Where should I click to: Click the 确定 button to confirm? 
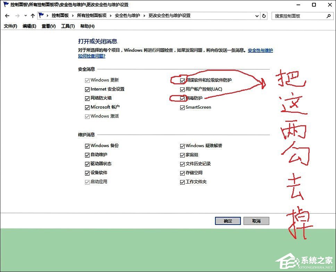pyautogui.click(x=228, y=221)
